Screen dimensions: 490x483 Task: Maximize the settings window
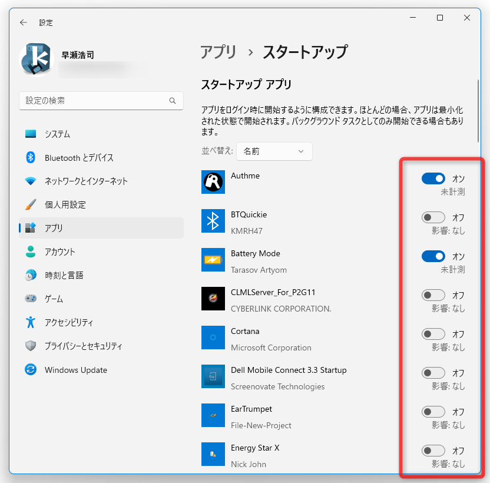440,18
